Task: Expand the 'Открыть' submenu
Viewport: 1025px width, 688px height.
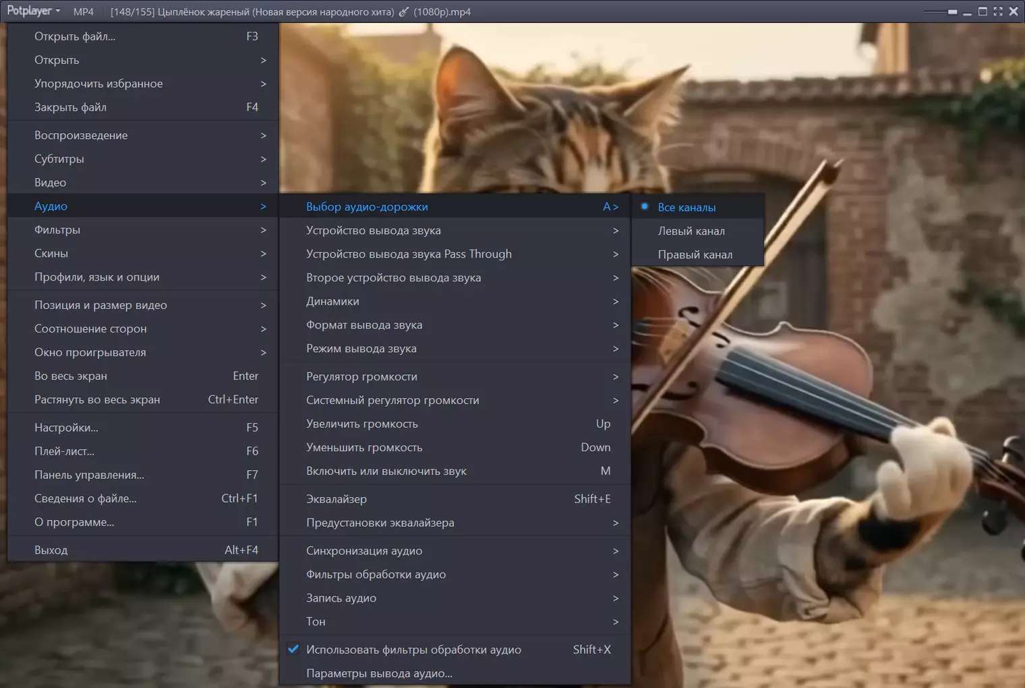Action: (143, 60)
